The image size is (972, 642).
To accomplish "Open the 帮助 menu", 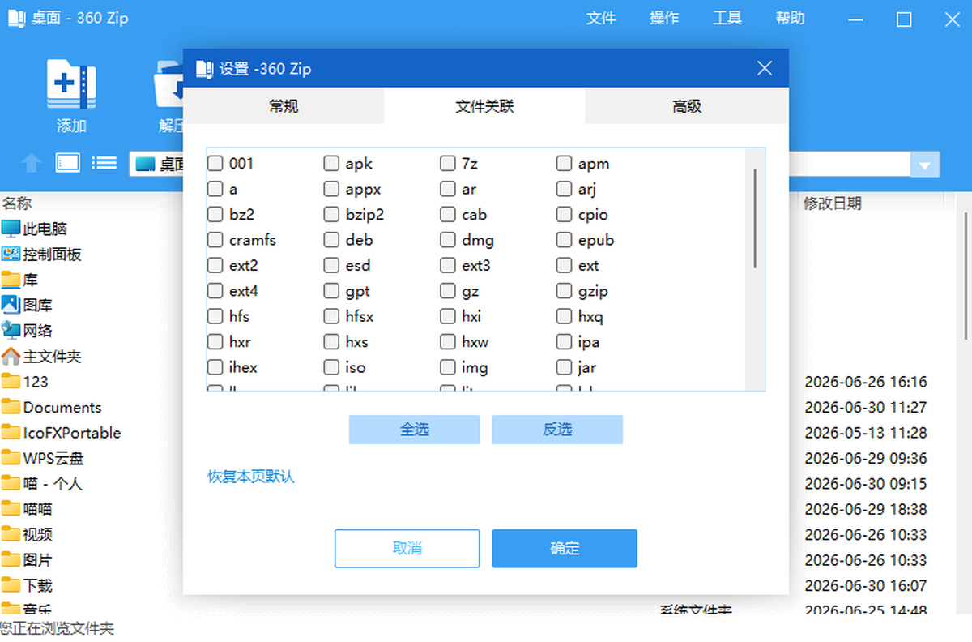I will 791,18.
